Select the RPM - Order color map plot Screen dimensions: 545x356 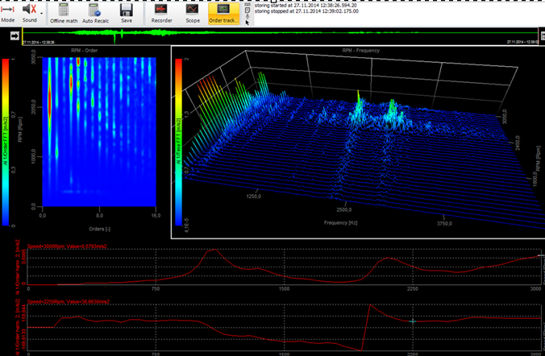(x=99, y=132)
